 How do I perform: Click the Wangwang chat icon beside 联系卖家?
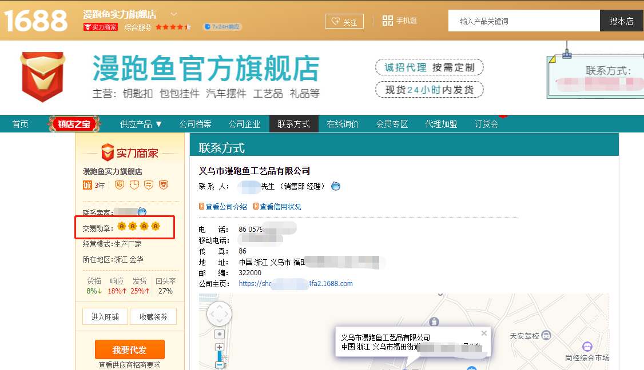(x=142, y=212)
